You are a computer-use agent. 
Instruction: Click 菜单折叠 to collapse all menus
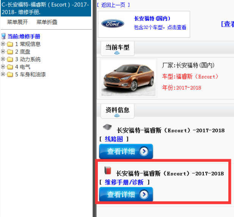pos(47,22)
